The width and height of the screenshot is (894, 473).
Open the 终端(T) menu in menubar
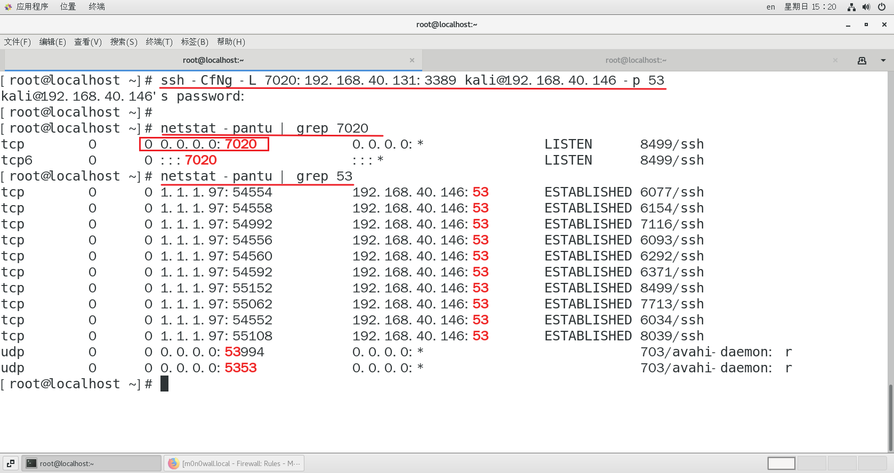click(x=159, y=42)
